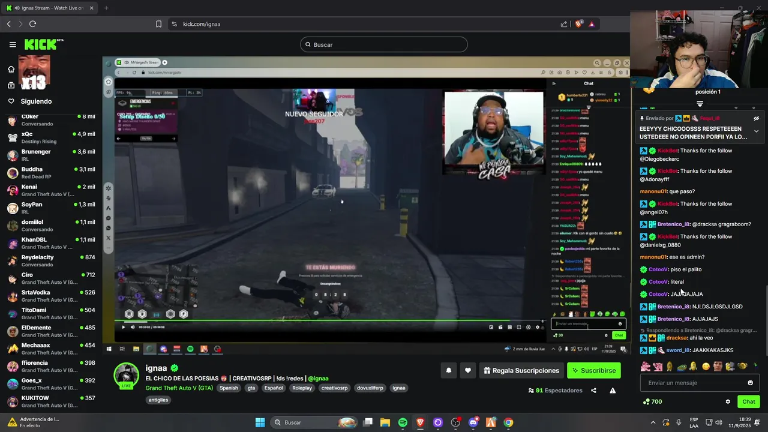Viewport: 768px width, 432px height.
Task: Open Chrome from the taskbar
Action: [508, 422]
